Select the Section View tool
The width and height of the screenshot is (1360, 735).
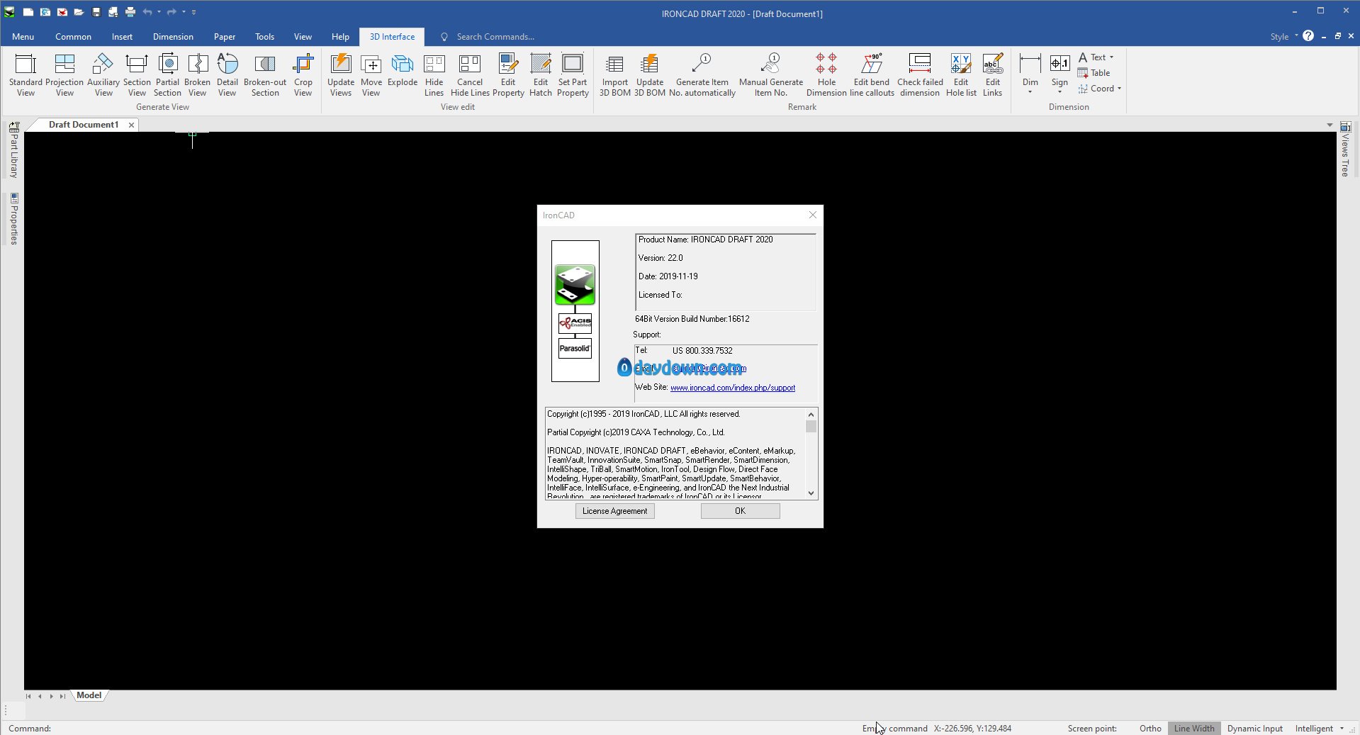pyautogui.click(x=137, y=74)
